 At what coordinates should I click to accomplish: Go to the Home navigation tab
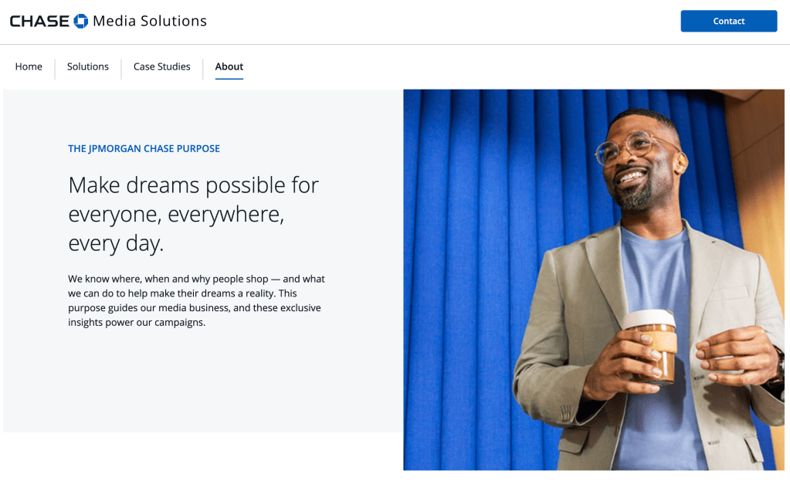point(29,66)
